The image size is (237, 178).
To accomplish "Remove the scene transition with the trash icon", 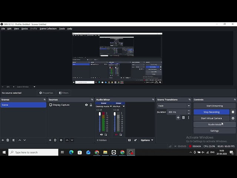I will 183,118.
